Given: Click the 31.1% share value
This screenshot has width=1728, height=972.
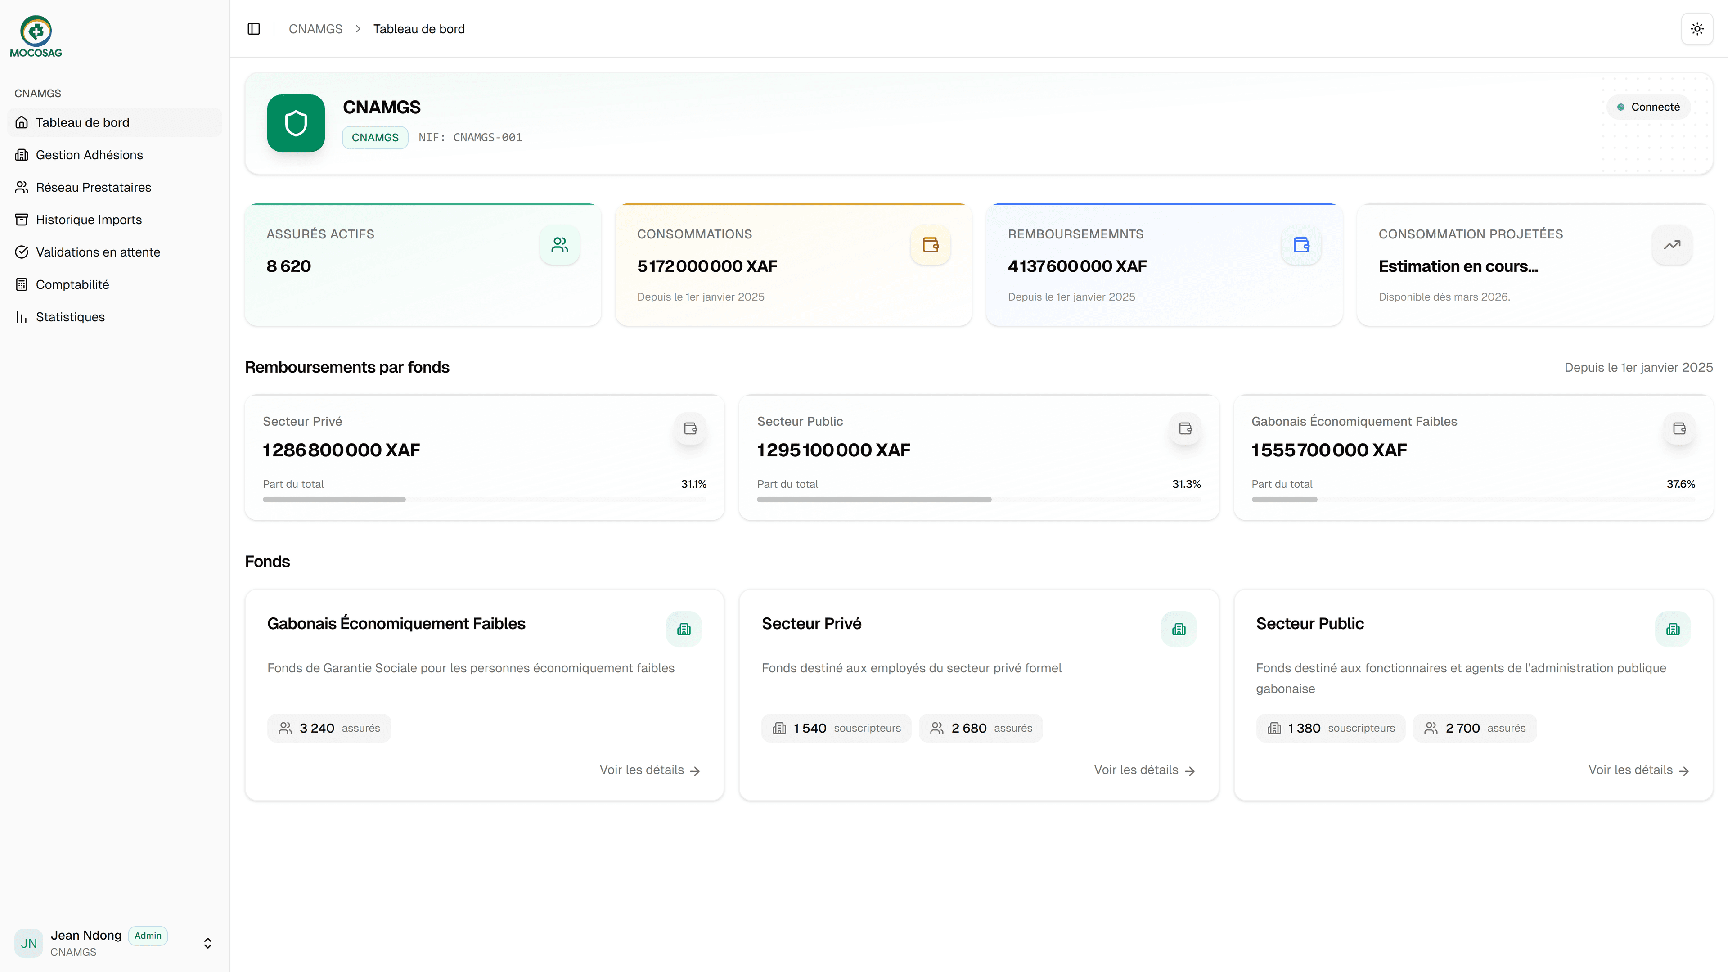Looking at the screenshot, I should click(693, 484).
